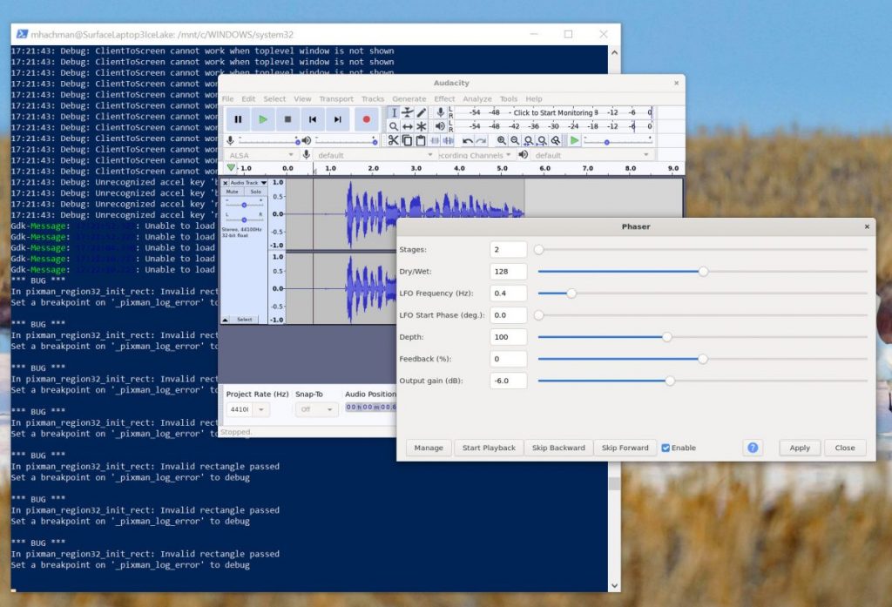
Task: Click the LFO Frequency slider handle
Action: pyautogui.click(x=571, y=293)
